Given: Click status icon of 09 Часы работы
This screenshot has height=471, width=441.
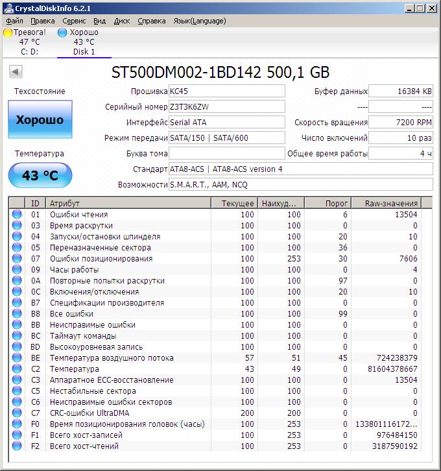Looking at the screenshot, I should coord(17,269).
